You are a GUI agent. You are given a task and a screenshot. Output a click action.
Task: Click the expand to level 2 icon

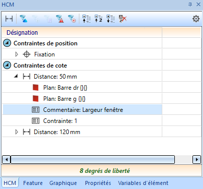tap(98, 19)
